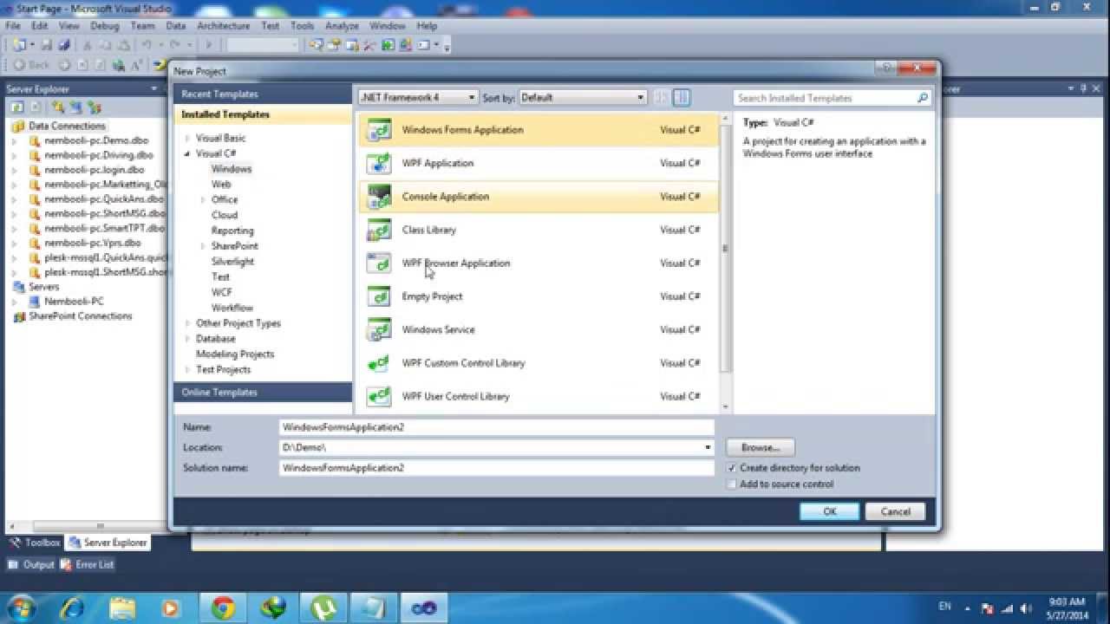Open Windows Explorer folder from taskbar

click(122, 608)
